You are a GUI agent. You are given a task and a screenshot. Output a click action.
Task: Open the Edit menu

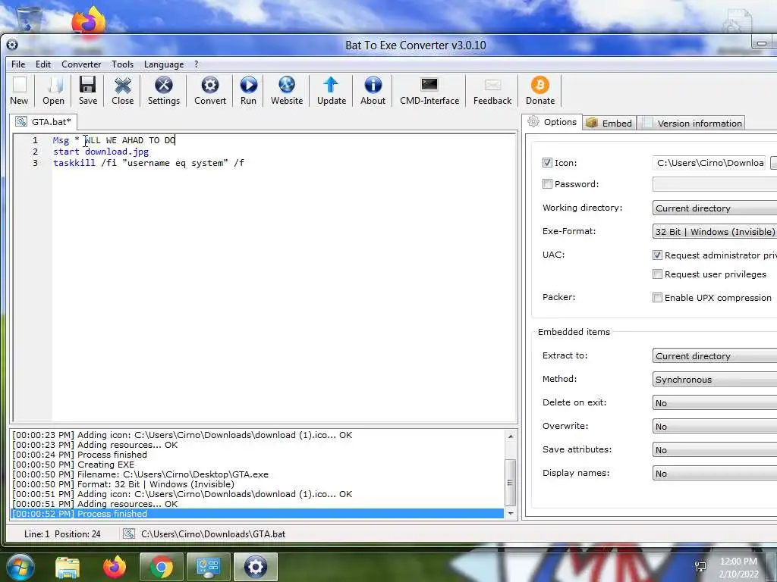click(x=43, y=64)
